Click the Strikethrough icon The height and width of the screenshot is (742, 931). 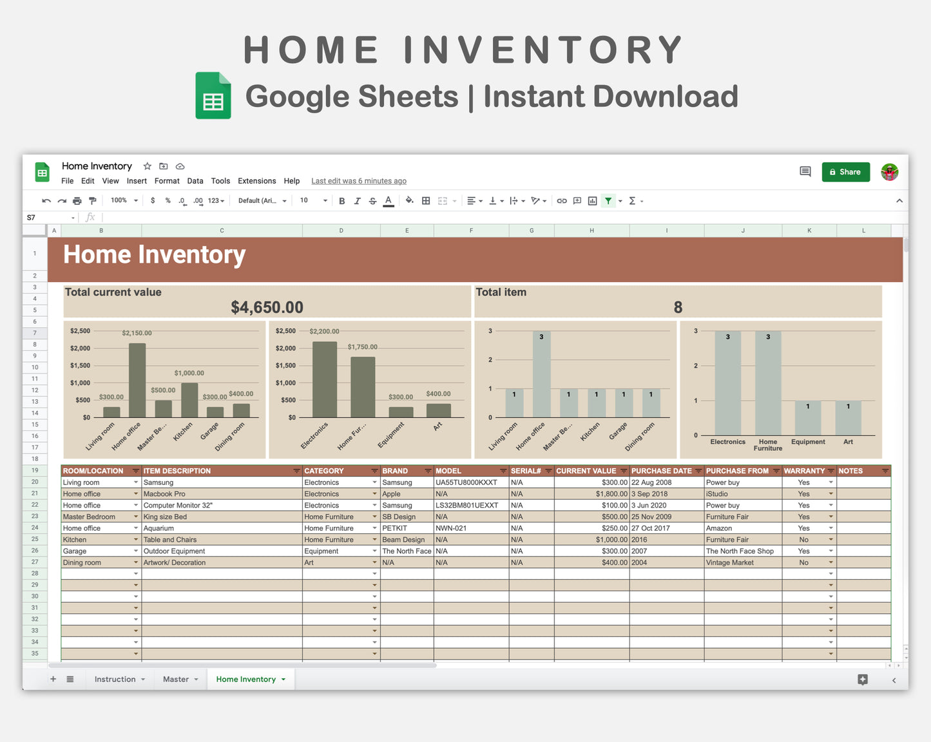[x=372, y=200]
